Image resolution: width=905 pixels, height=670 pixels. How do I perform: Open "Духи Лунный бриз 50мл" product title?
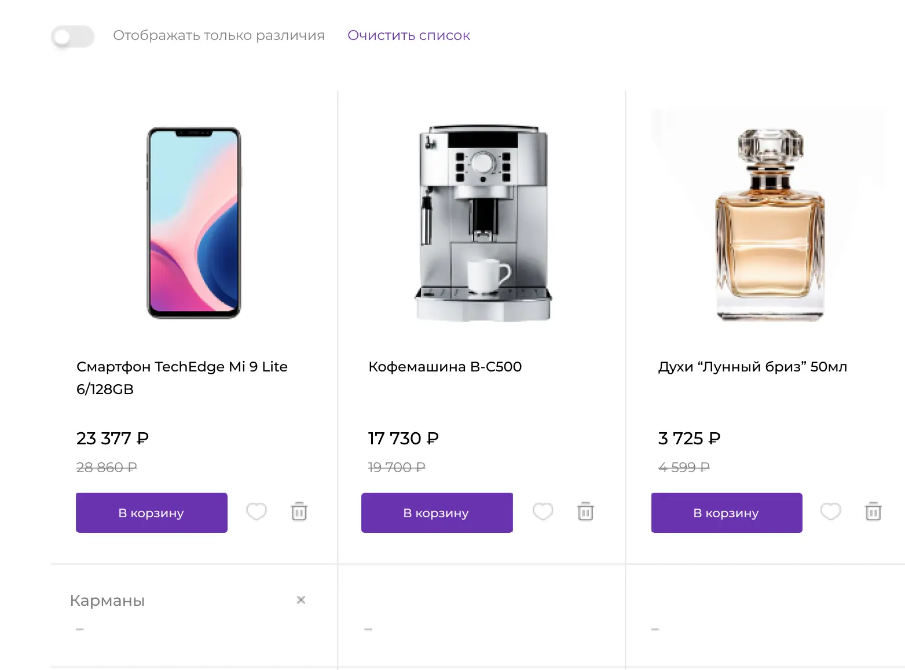pyautogui.click(x=752, y=367)
